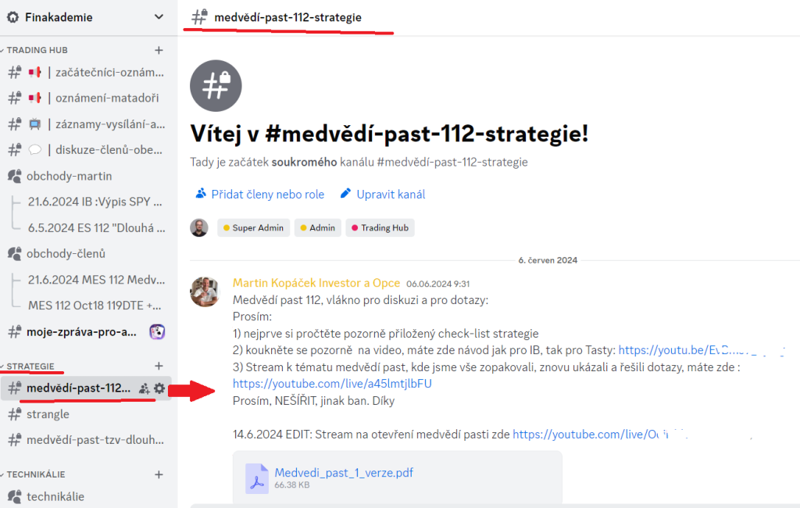Click invite members icon on medvědí-past-112 channel
Viewport: 800px width, 508px height.
click(x=145, y=388)
